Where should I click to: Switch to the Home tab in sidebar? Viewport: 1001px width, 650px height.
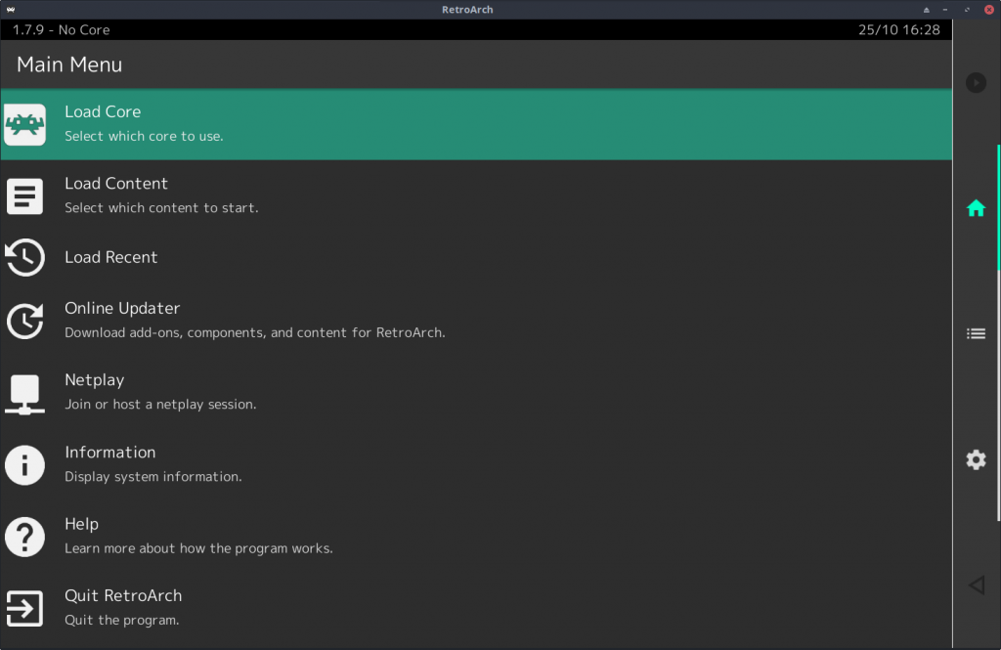click(976, 208)
